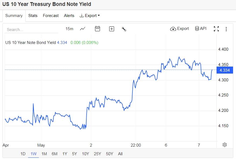This screenshot has width=236, height=159.
Task: Switch to the Stats tab
Action: 33,16
